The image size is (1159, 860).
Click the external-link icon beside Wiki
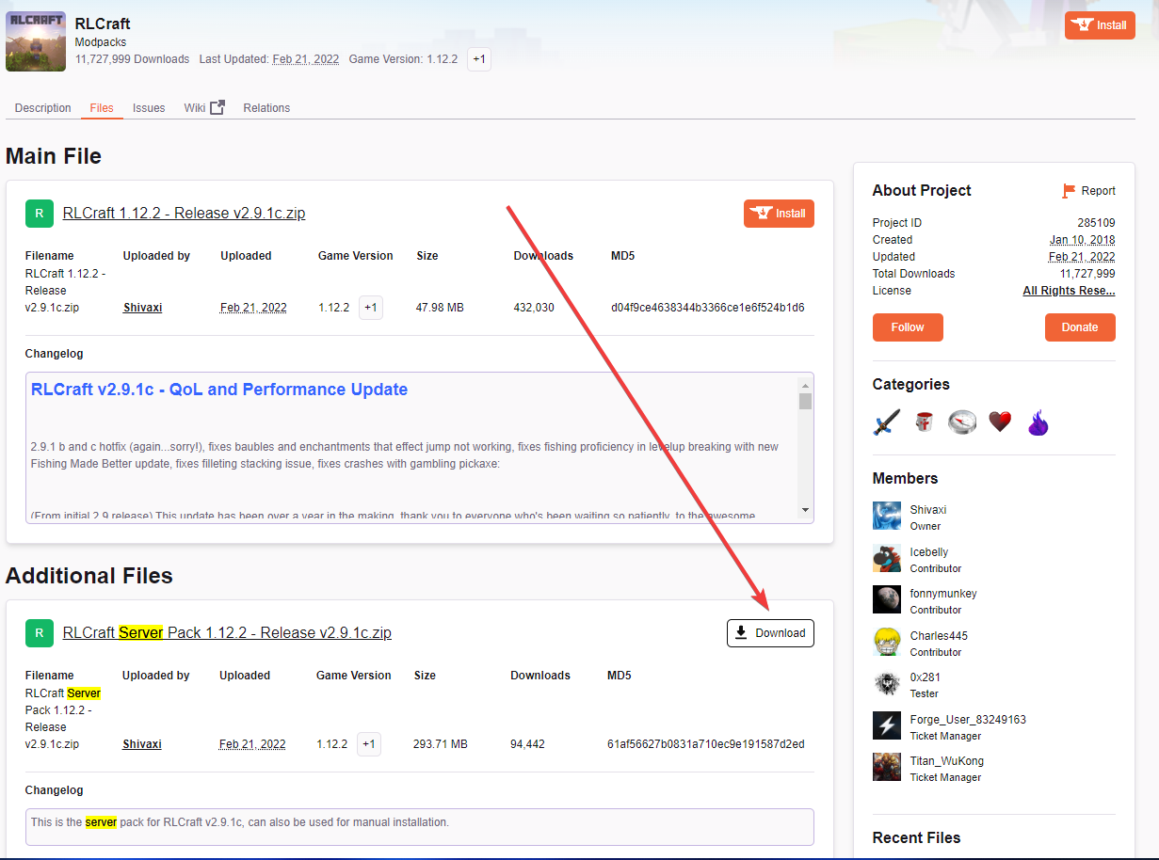pos(217,107)
